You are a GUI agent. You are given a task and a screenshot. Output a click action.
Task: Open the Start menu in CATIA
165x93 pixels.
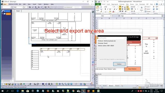5,4
